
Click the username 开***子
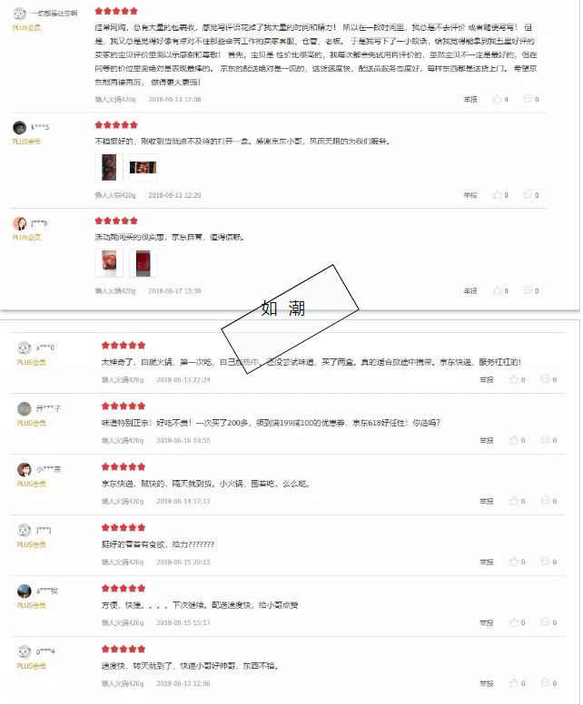click(x=48, y=408)
